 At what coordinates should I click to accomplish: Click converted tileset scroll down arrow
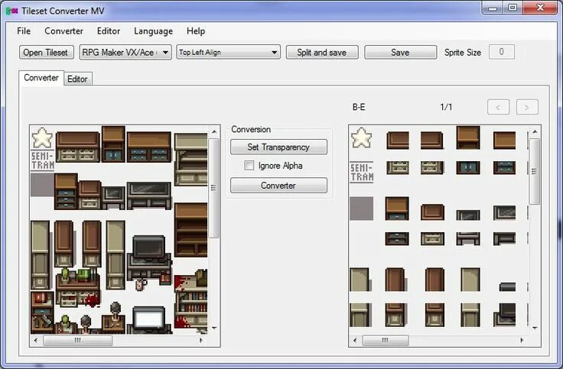click(535, 328)
